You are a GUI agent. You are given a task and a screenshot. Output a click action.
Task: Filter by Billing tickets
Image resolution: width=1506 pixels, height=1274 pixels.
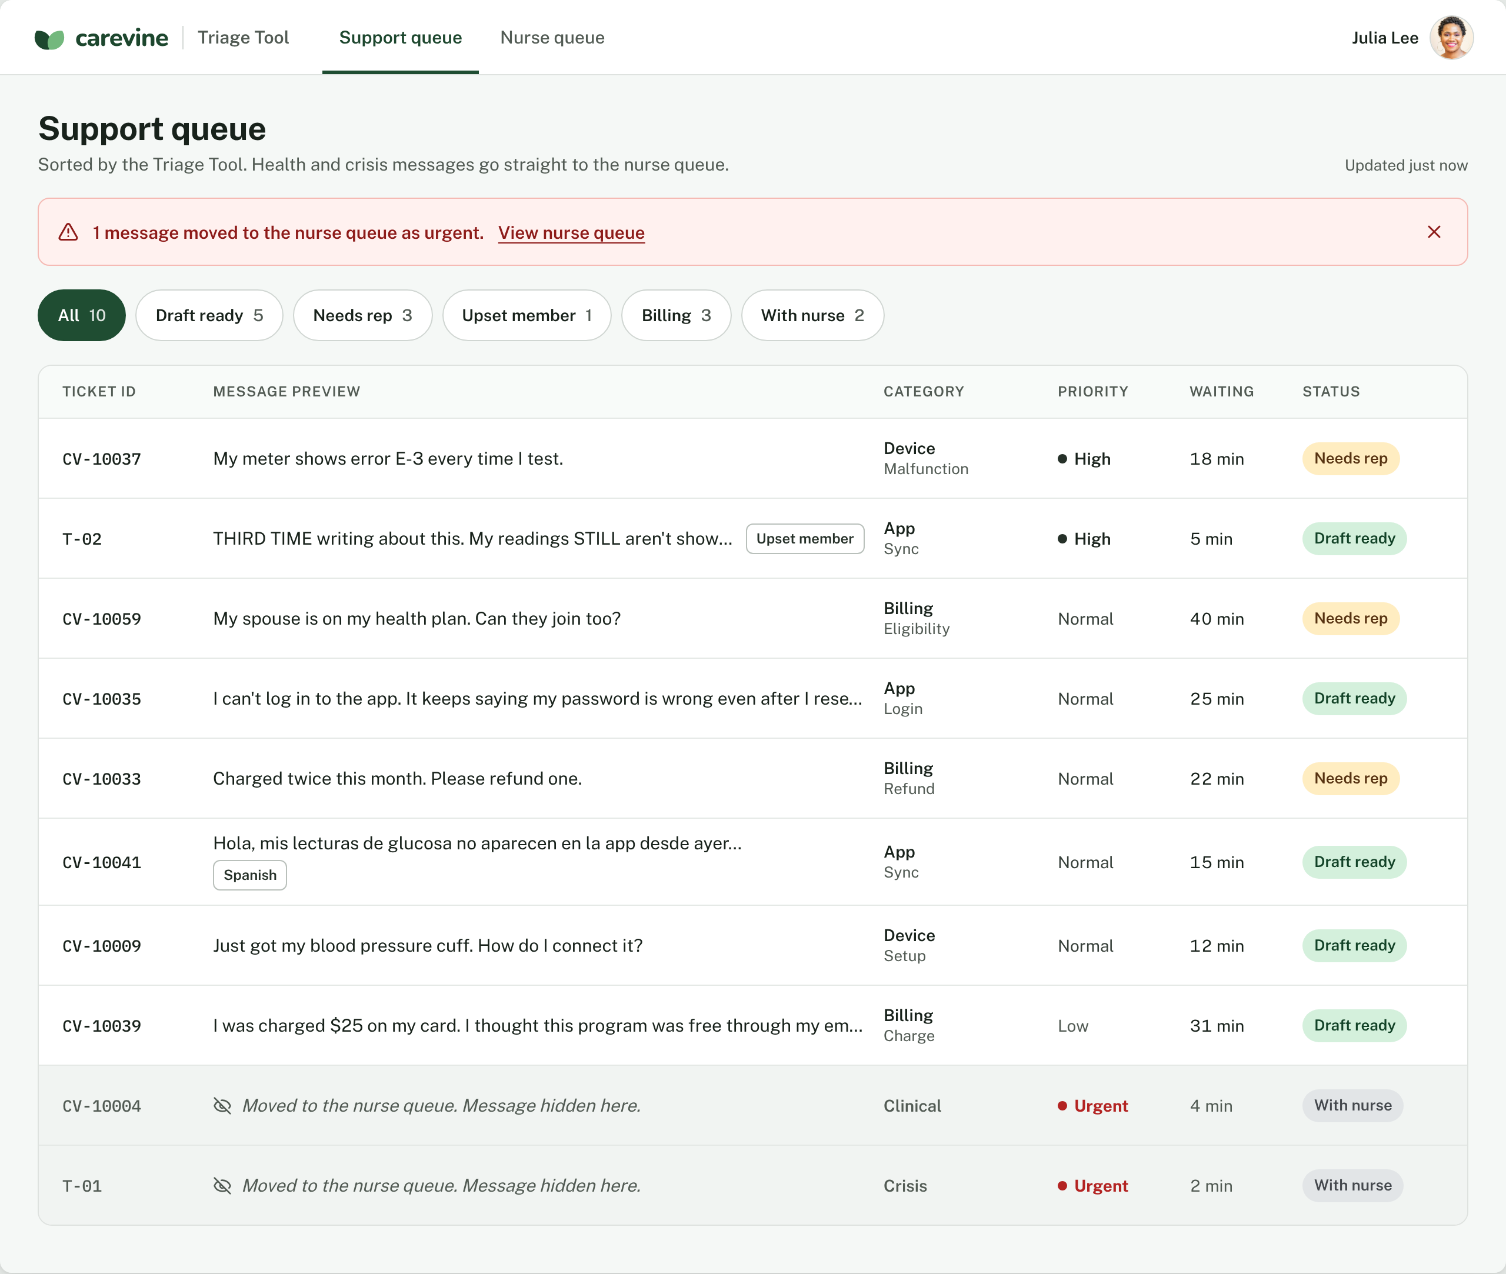(676, 316)
